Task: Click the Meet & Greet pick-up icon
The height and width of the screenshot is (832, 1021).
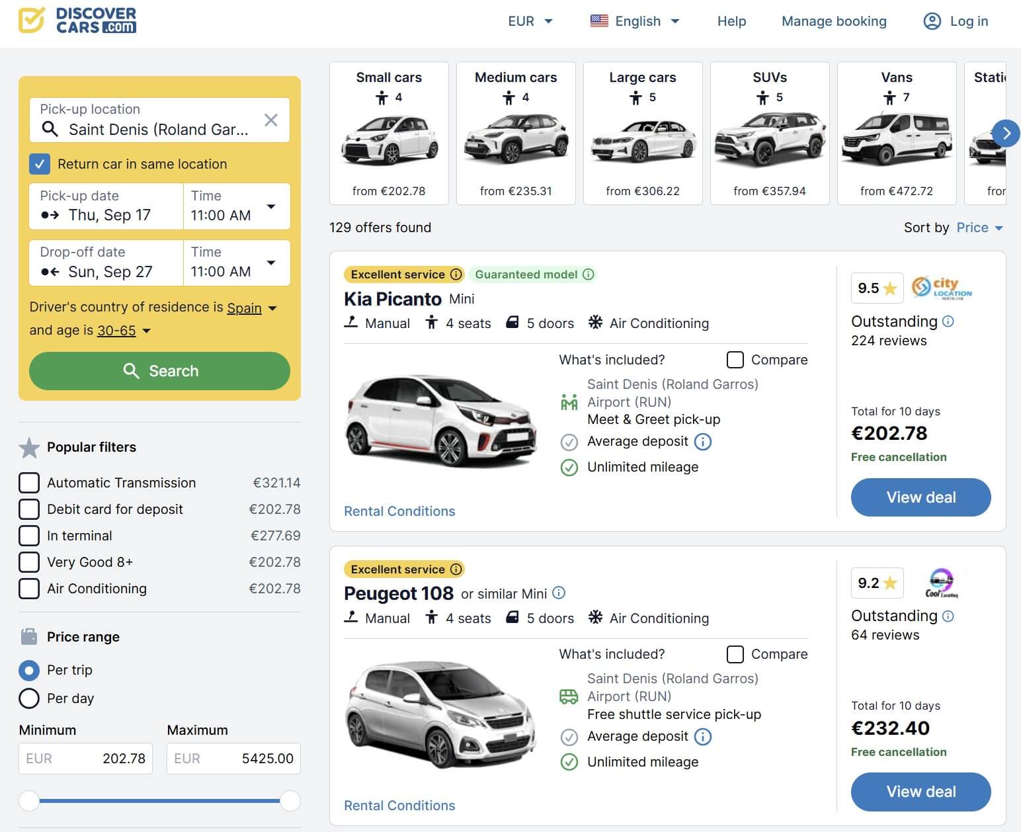Action: 569,402
